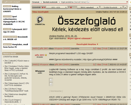Open the Fórumok breadcrumb link
The width and height of the screenshot is (131, 105).
(35, 2)
